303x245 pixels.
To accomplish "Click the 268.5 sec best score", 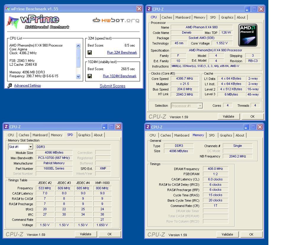I will (x=128, y=69).
